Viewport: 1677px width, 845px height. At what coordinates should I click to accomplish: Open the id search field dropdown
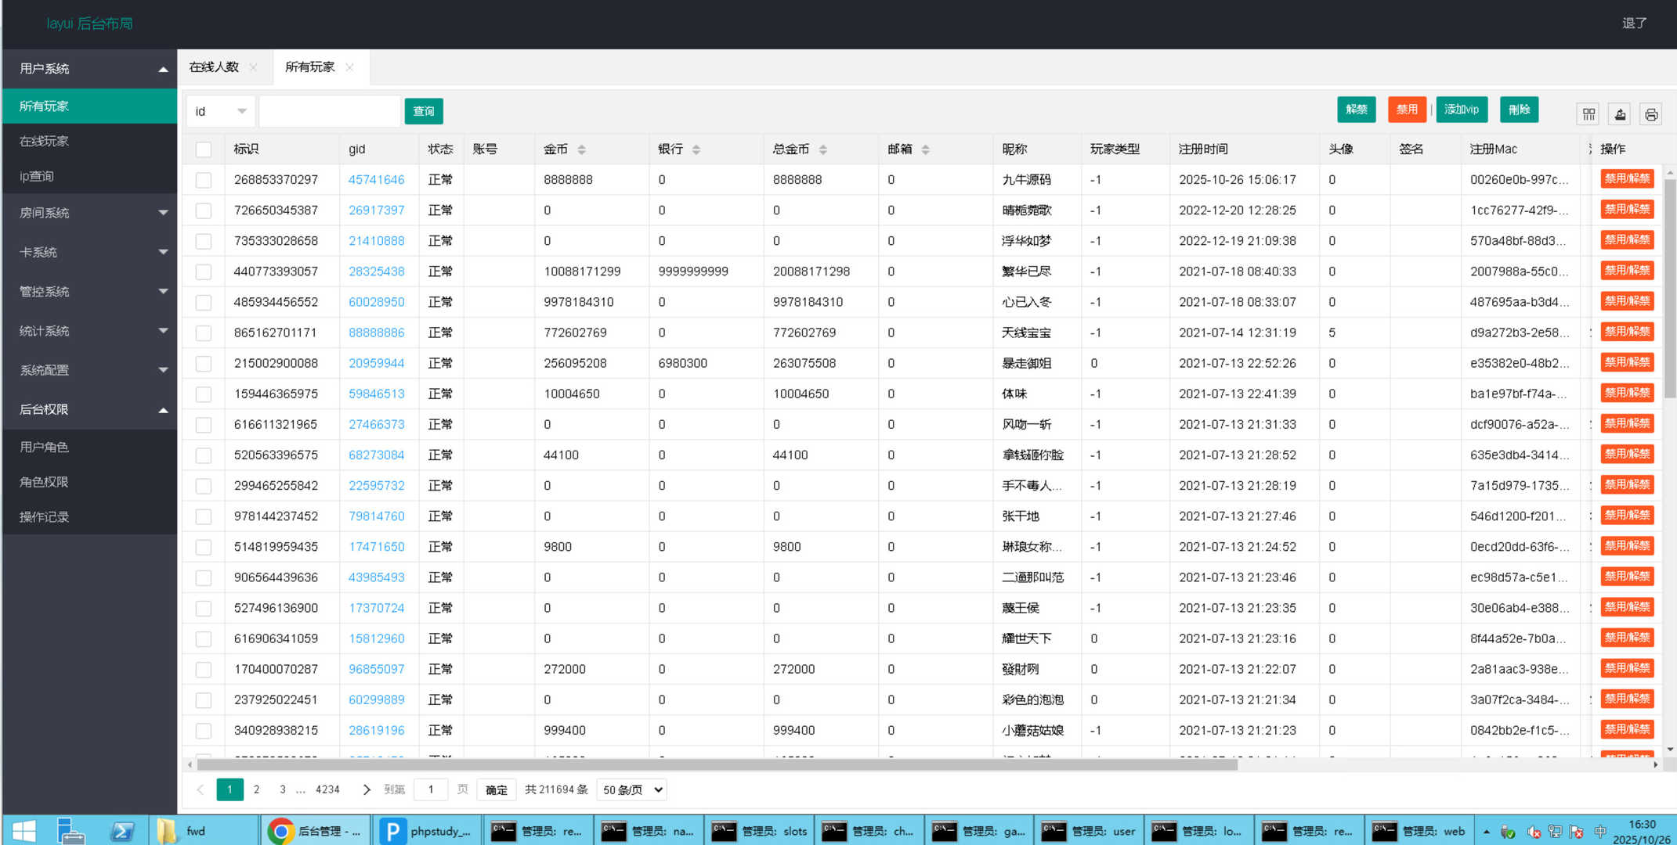pos(220,111)
